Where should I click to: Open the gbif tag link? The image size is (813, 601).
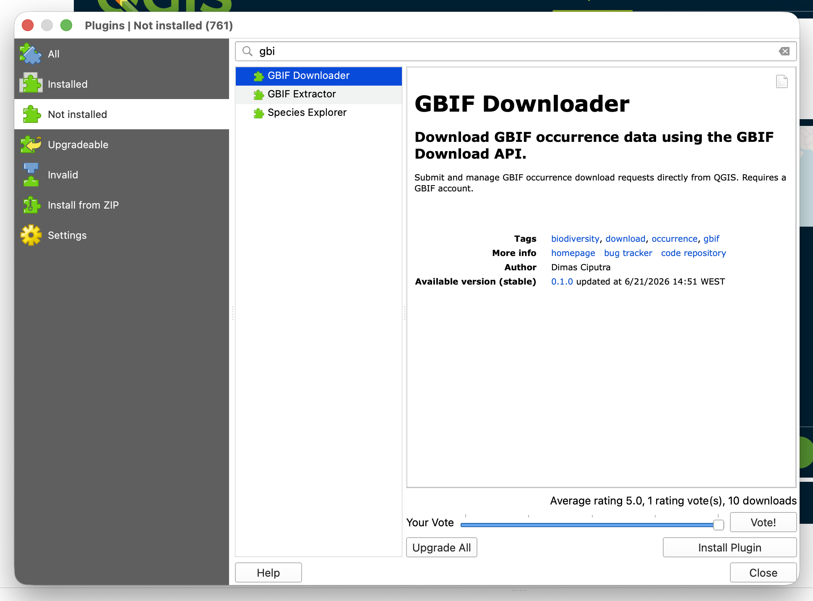pyautogui.click(x=711, y=239)
